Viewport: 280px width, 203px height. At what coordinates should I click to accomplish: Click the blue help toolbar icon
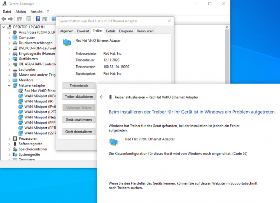(38, 19)
